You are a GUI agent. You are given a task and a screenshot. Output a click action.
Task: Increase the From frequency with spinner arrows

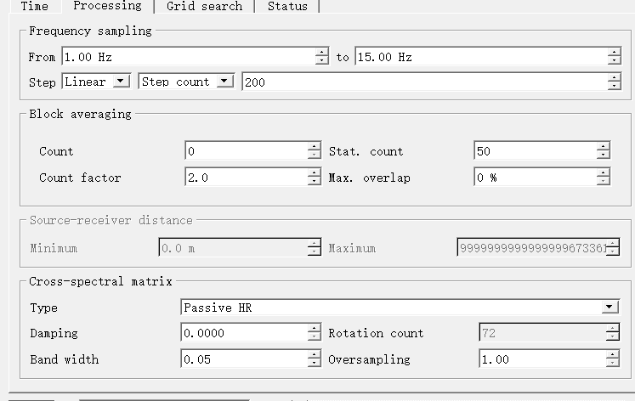[x=321, y=54]
